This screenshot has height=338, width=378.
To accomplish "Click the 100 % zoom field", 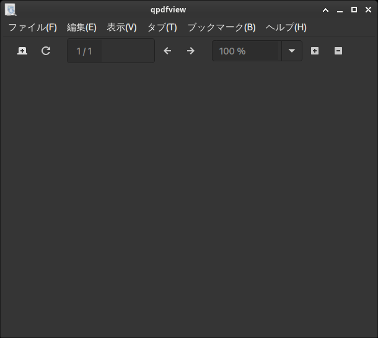I will (x=247, y=51).
